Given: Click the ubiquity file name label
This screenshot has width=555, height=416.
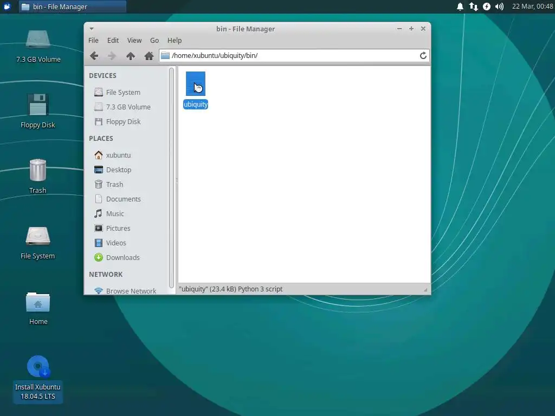Looking at the screenshot, I should pyautogui.click(x=195, y=105).
